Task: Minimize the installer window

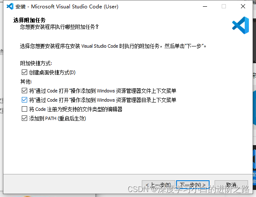Action: (205, 6)
